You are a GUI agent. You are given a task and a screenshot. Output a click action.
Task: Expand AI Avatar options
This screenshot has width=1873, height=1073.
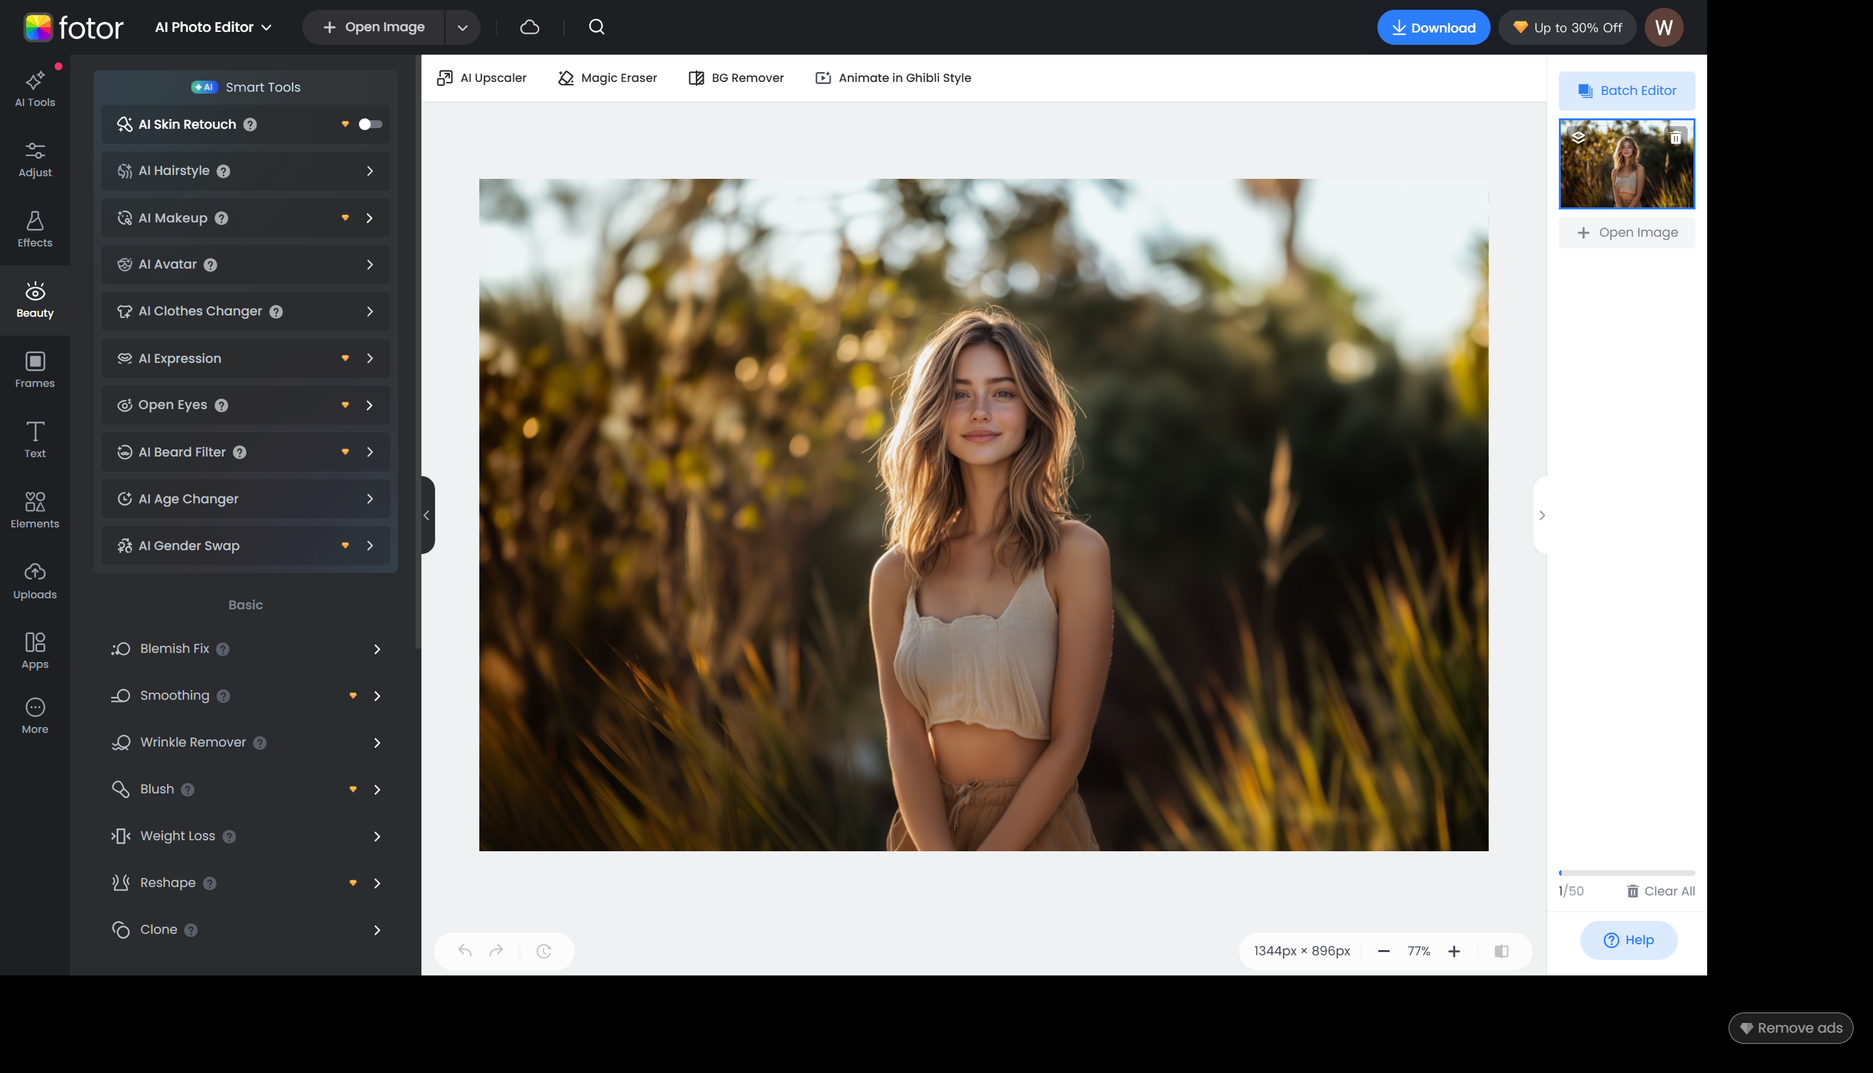point(370,265)
